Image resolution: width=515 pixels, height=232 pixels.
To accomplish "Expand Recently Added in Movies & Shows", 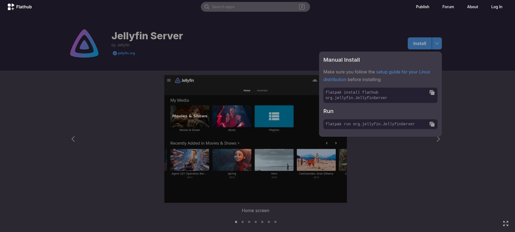I will [x=205, y=143].
